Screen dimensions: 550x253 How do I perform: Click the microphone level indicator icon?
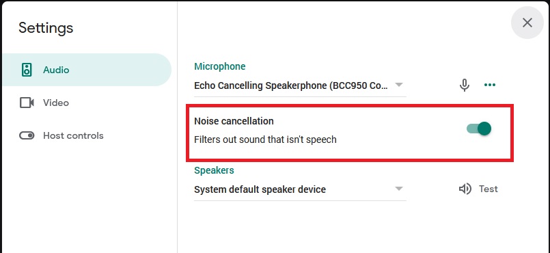click(x=465, y=85)
